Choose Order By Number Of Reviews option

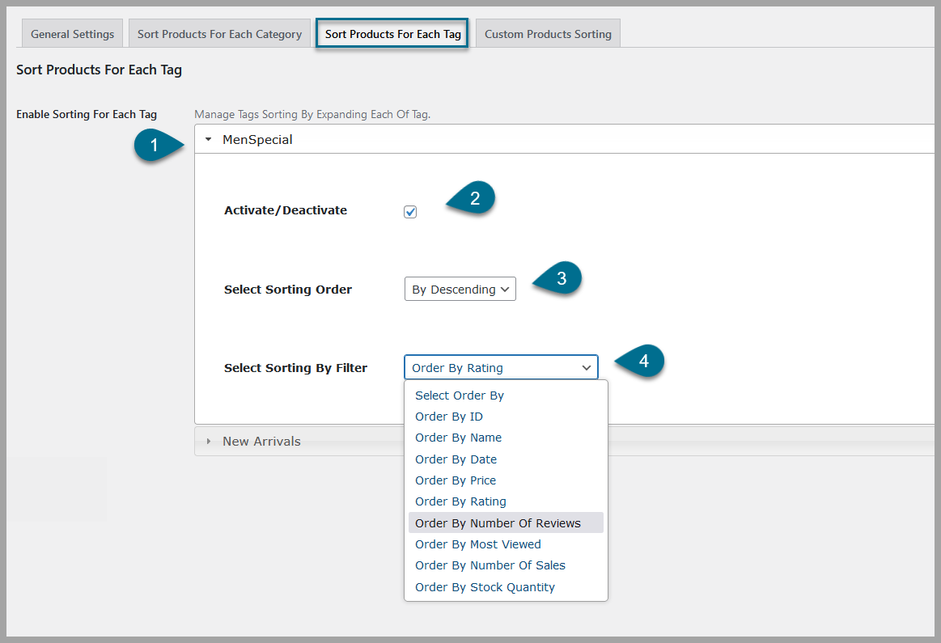tap(498, 523)
